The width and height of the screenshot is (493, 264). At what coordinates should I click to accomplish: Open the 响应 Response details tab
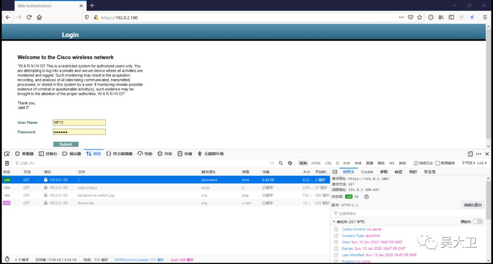tap(399, 172)
